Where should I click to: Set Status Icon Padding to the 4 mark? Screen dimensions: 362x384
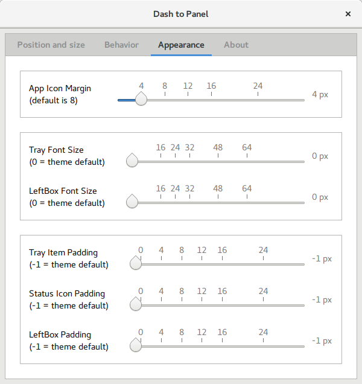[161, 305]
